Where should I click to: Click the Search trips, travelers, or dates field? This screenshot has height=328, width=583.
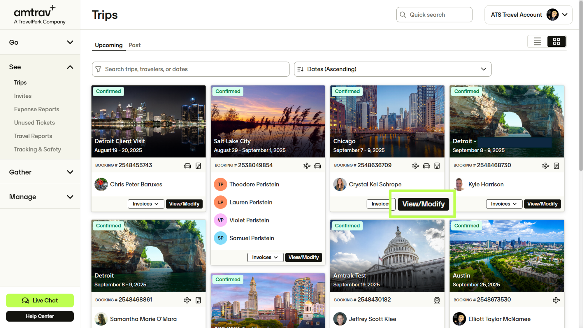tap(191, 69)
